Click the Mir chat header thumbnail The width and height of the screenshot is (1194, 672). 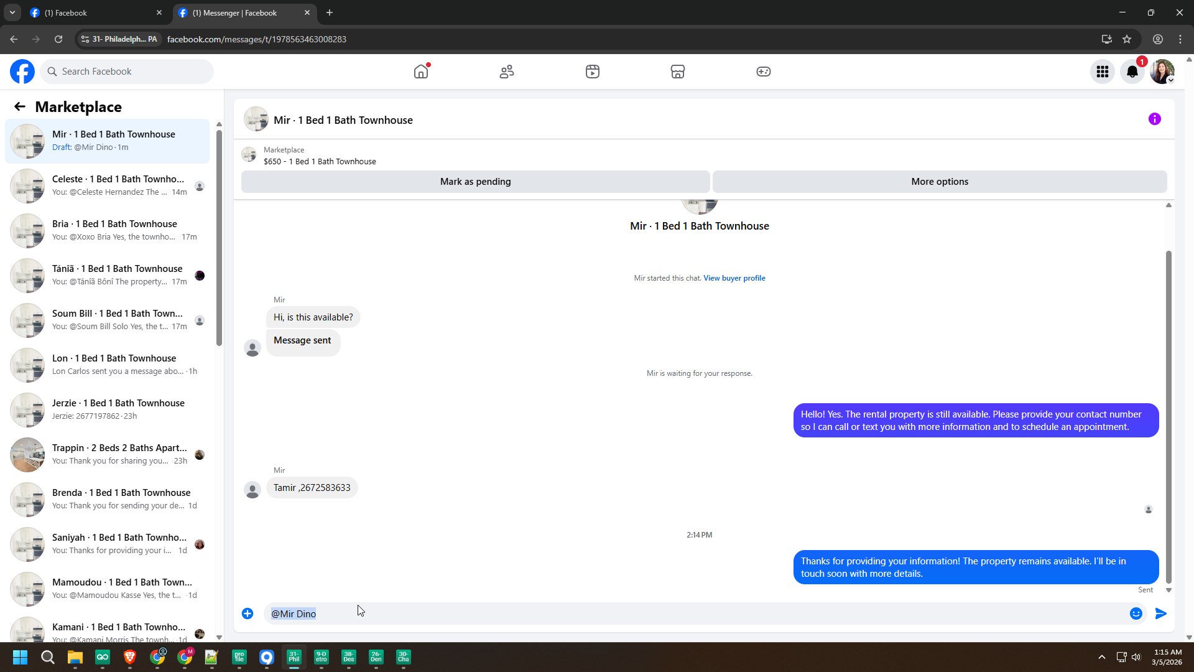point(256,119)
